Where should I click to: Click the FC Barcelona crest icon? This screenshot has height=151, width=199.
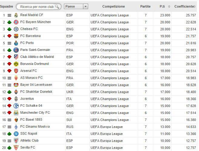coord(16,36)
